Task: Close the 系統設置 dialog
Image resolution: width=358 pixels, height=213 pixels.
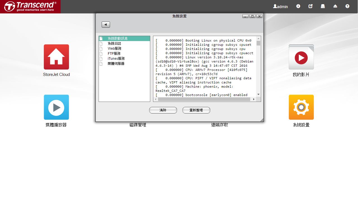Action: coord(259,16)
